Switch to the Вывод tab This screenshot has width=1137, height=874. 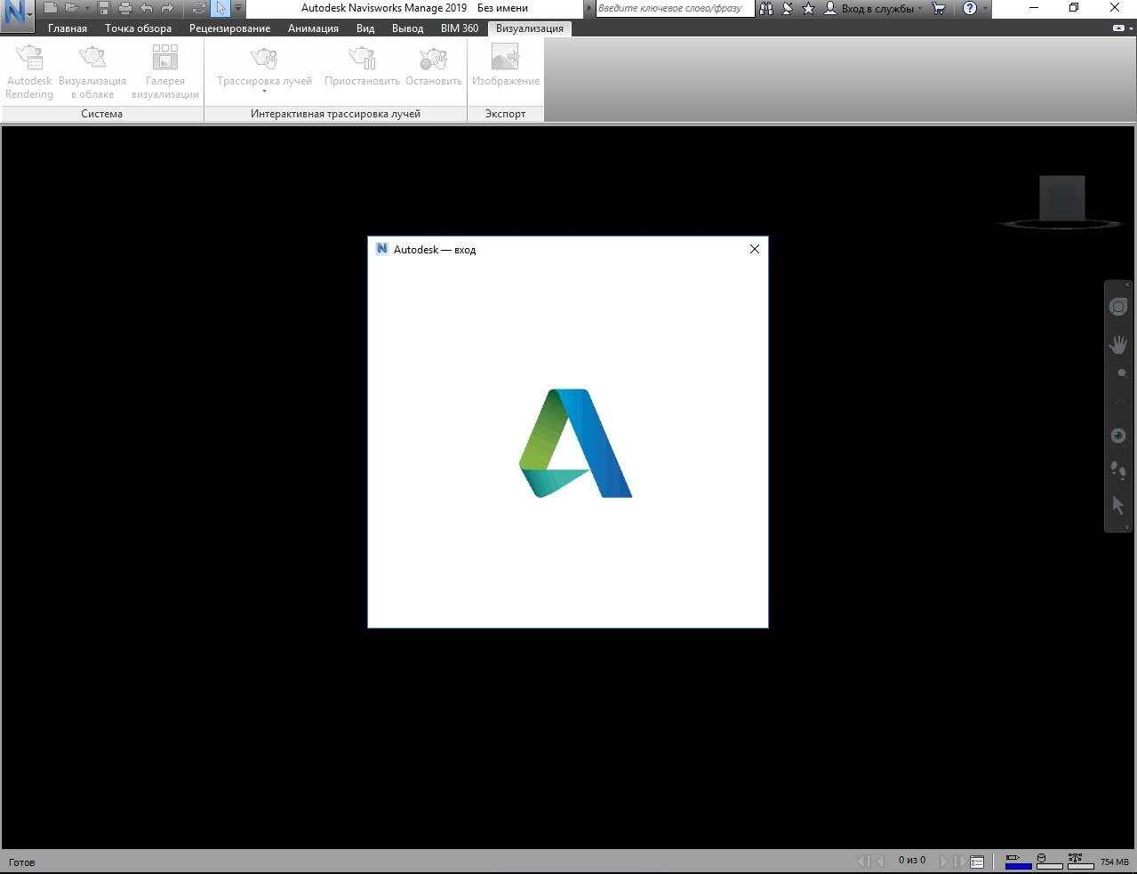coord(407,28)
